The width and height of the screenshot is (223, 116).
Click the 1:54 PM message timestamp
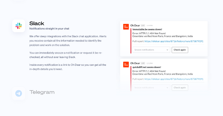click(x=149, y=26)
